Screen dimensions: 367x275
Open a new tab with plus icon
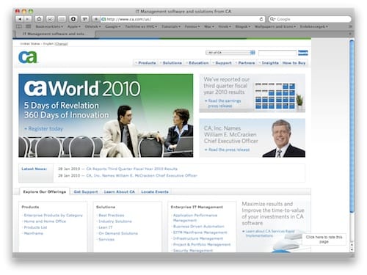point(350,34)
